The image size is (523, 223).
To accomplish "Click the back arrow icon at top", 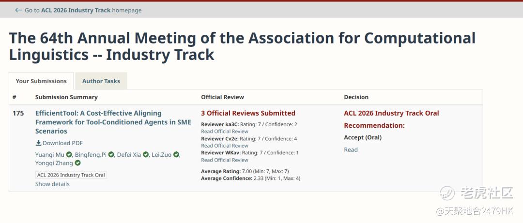I will point(18,10).
